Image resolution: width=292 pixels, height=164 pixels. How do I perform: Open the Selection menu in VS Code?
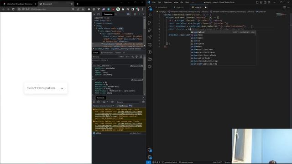[x=167, y=2]
